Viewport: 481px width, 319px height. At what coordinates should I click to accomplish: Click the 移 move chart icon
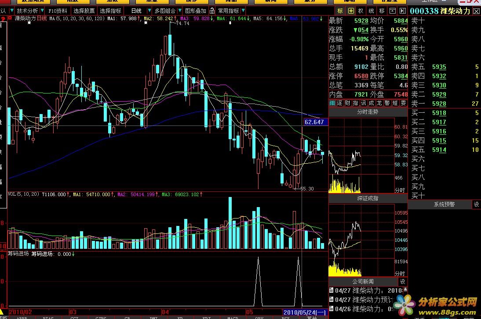coord(381,11)
